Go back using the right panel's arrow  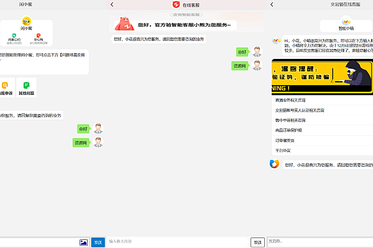(272, 4)
